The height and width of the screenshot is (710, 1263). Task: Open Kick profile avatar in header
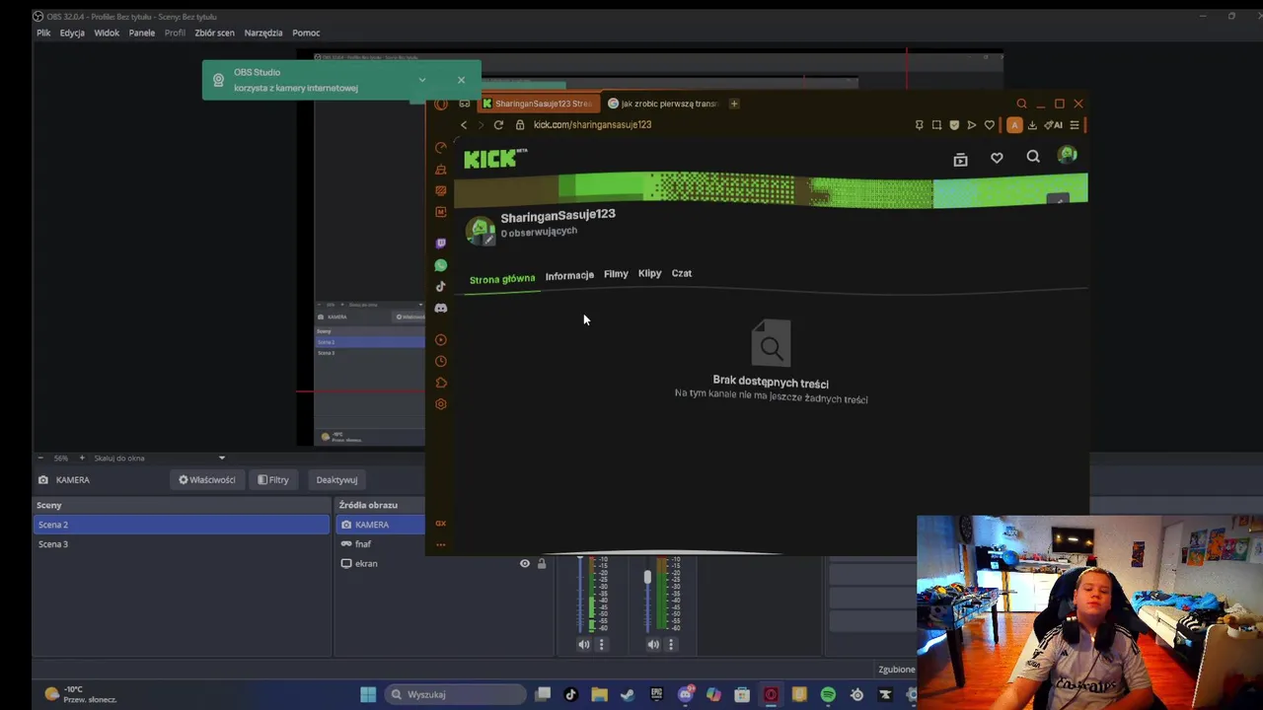(x=1067, y=155)
